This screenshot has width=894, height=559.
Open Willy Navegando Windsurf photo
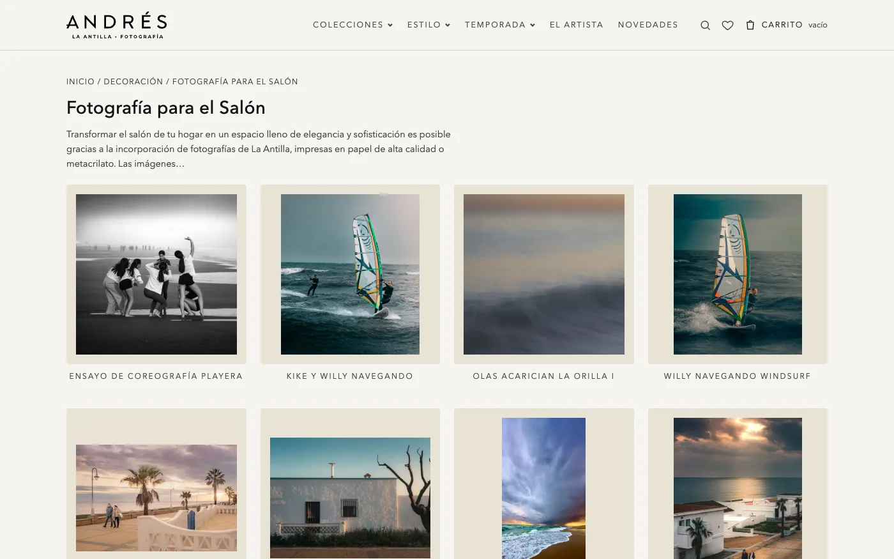click(738, 274)
